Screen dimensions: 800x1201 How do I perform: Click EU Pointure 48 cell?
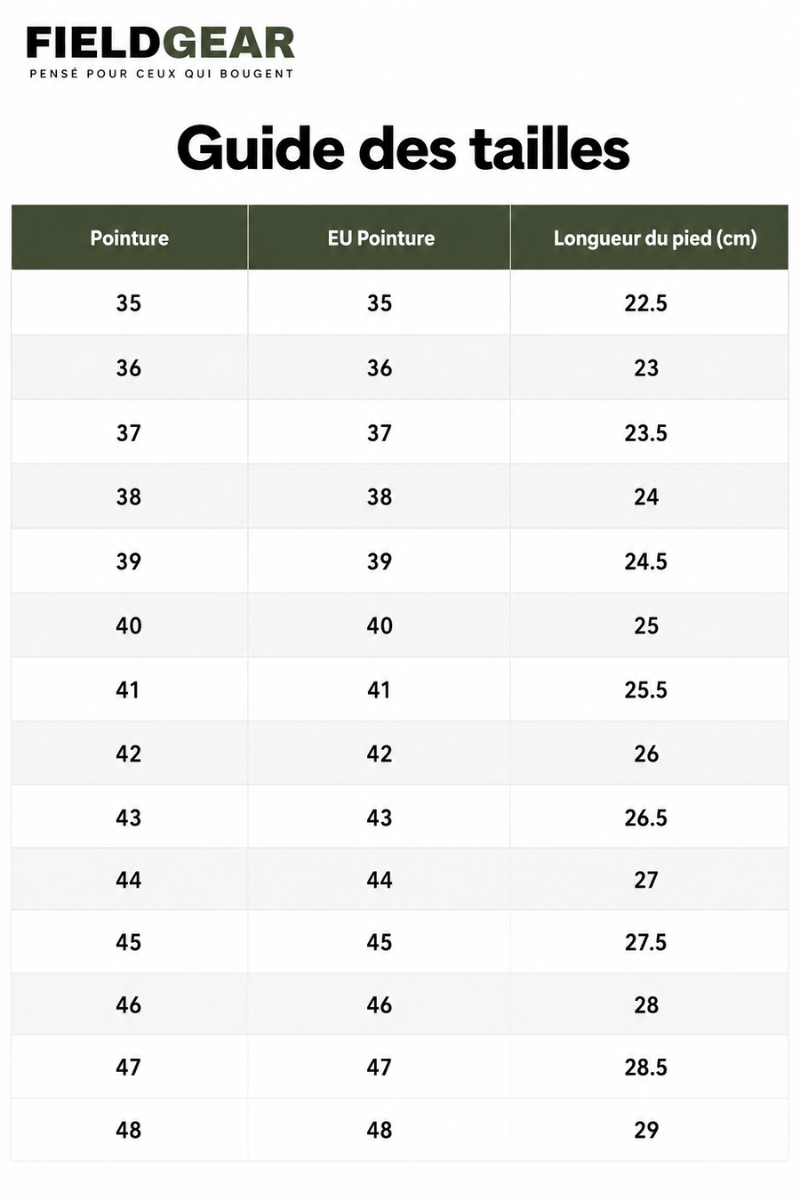(380, 1130)
